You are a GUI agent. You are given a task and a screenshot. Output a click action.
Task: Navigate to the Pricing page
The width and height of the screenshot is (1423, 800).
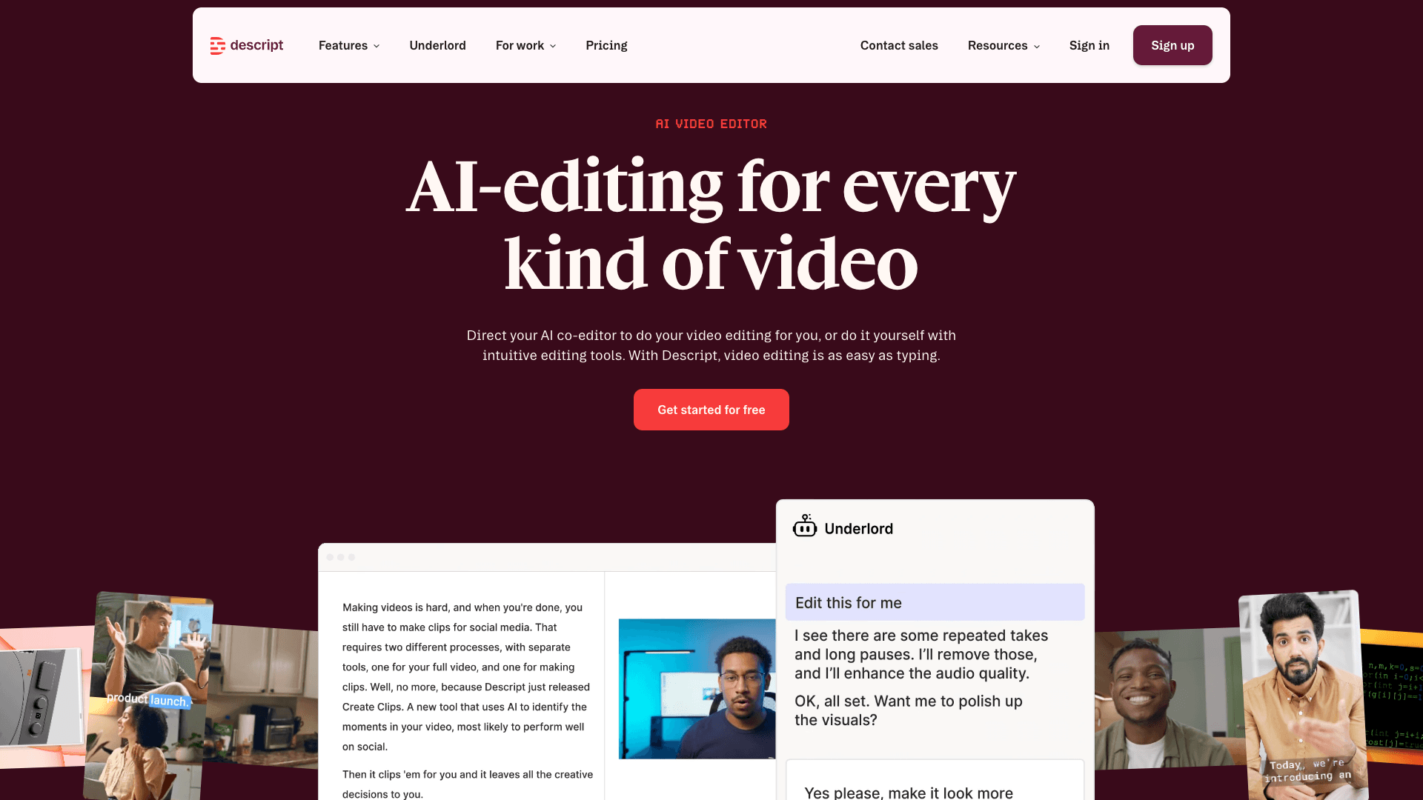pyautogui.click(x=606, y=45)
